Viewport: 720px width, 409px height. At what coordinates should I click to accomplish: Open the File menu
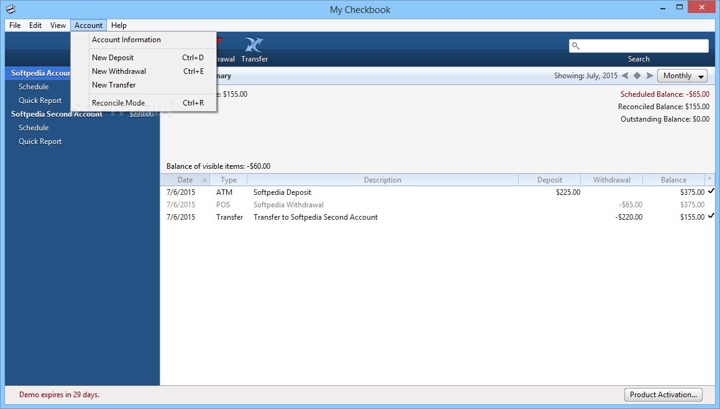(15, 25)
